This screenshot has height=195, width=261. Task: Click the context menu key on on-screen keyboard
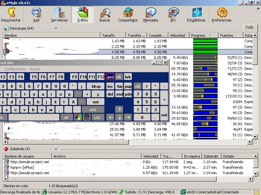(87, 117)
